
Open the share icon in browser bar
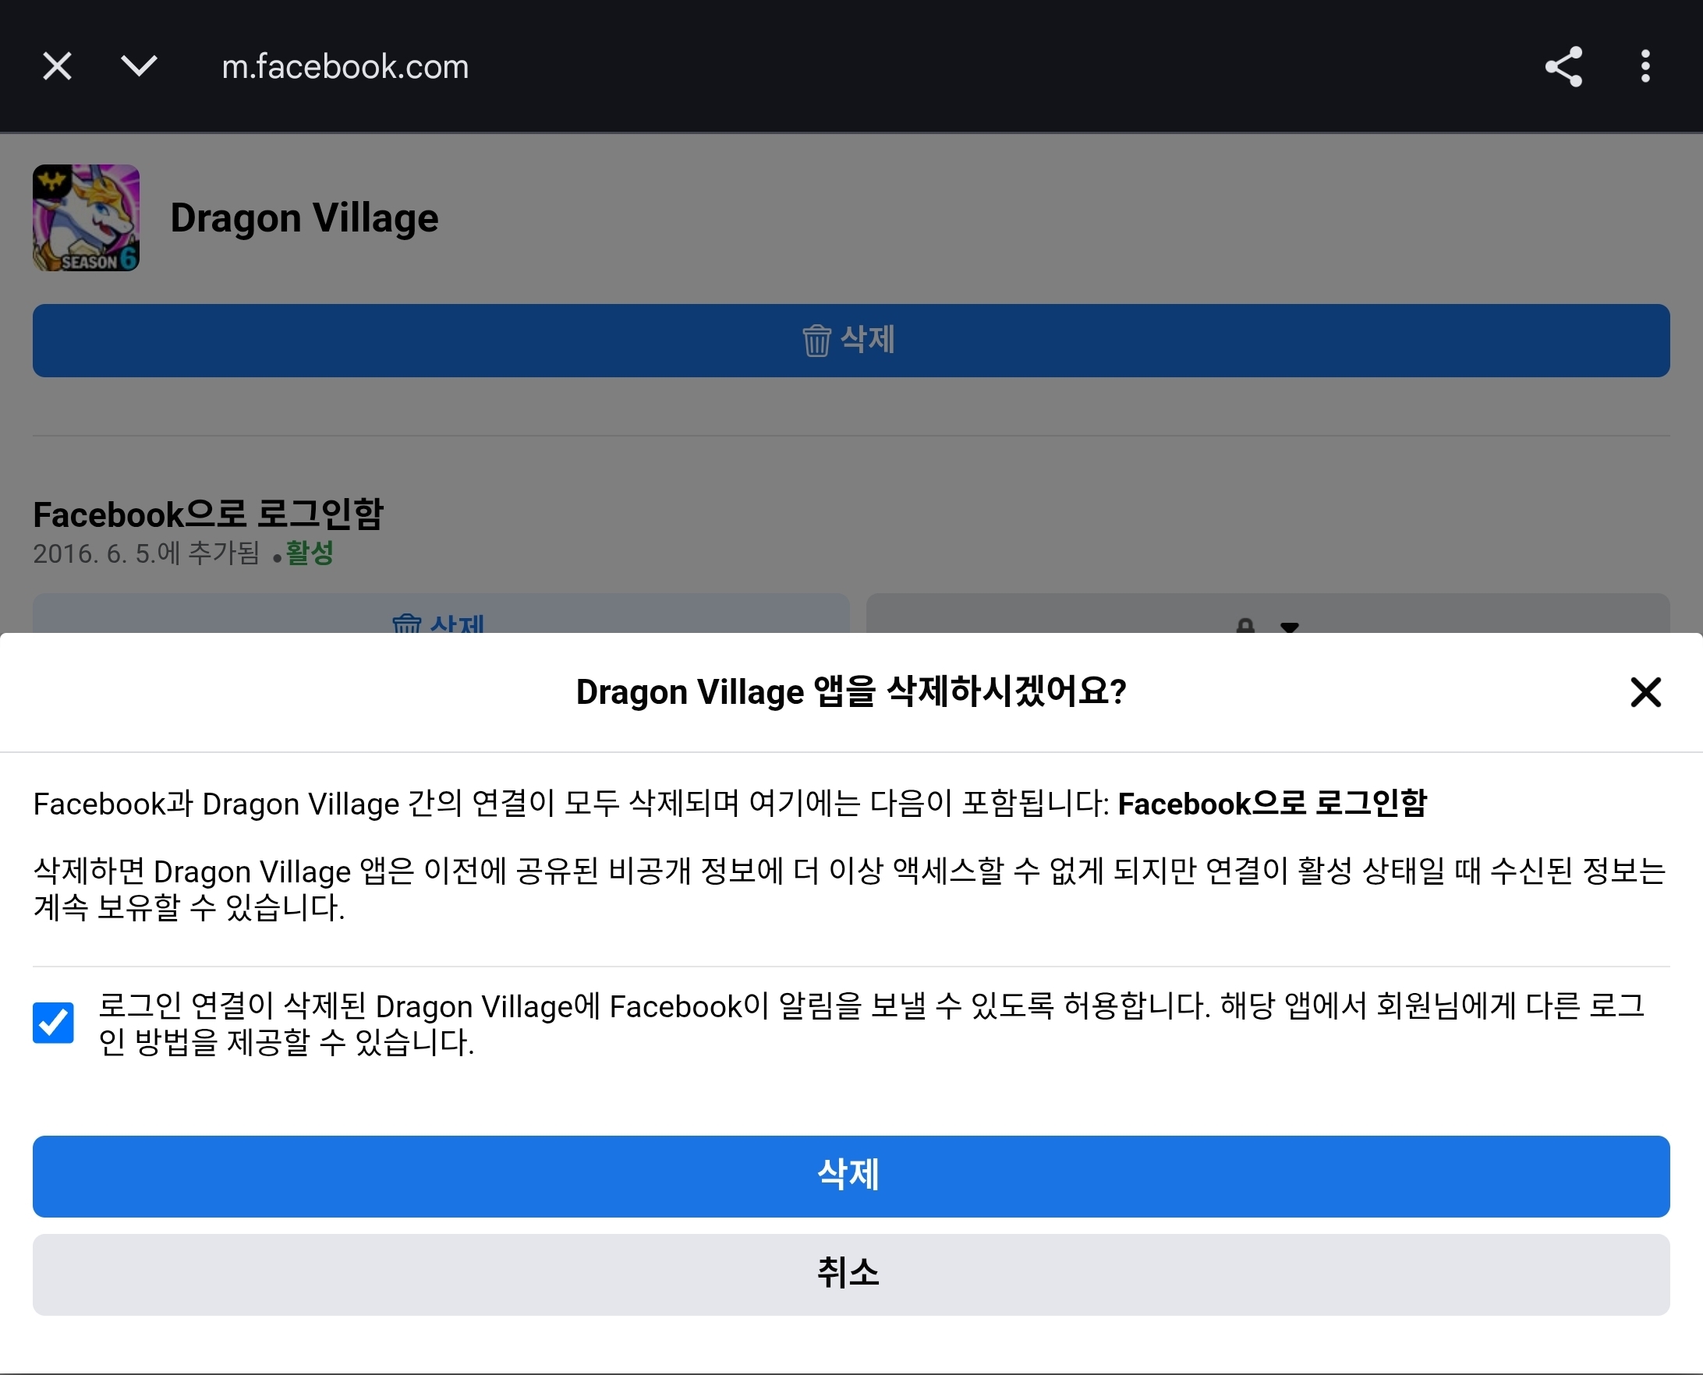1563,66
